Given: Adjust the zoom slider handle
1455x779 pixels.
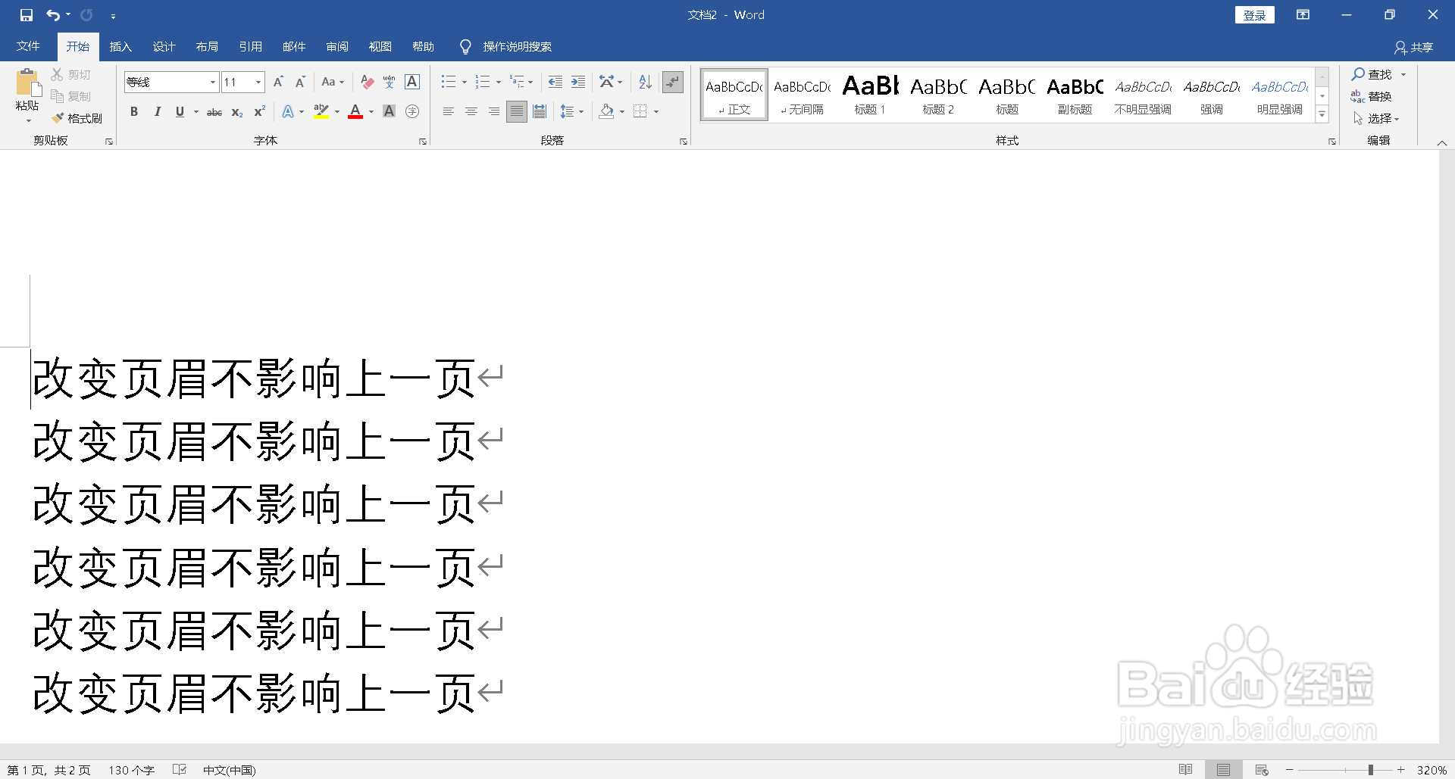Looking at the screenshot, I should (1370, 770).
